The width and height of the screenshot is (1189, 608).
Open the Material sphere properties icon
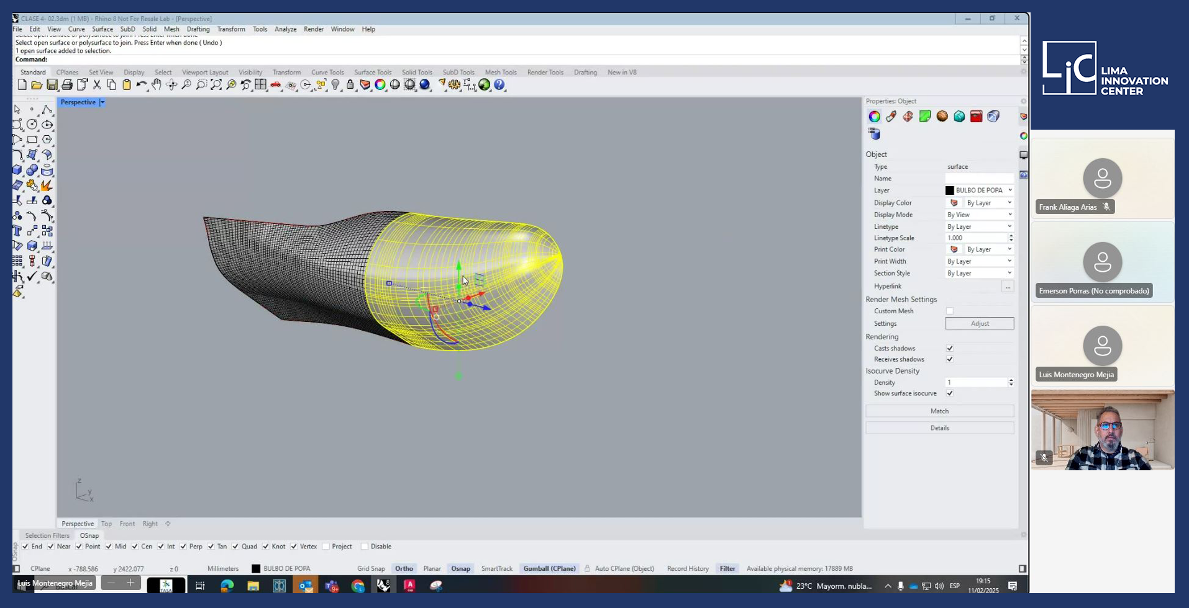coord(942,117)
